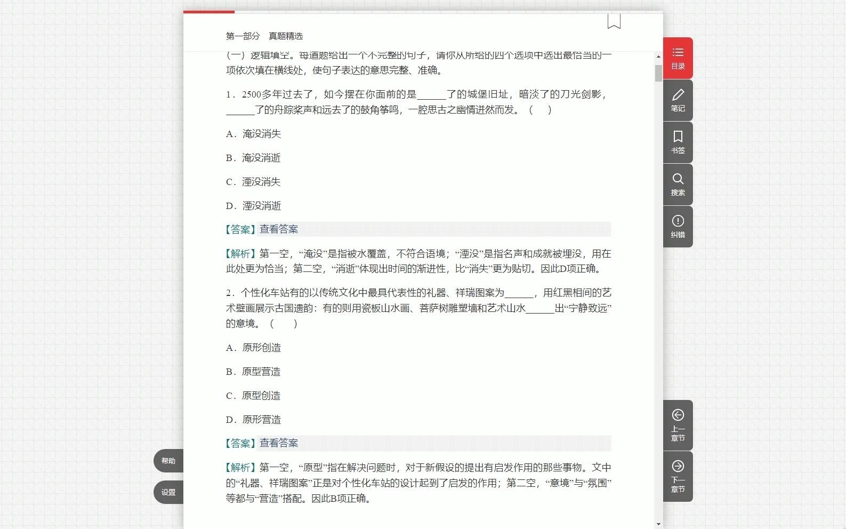Reveal answer 查看答案 for question 2
This screenshot has width=846, height=529.
pyautogui.click(x=279, y=443)
